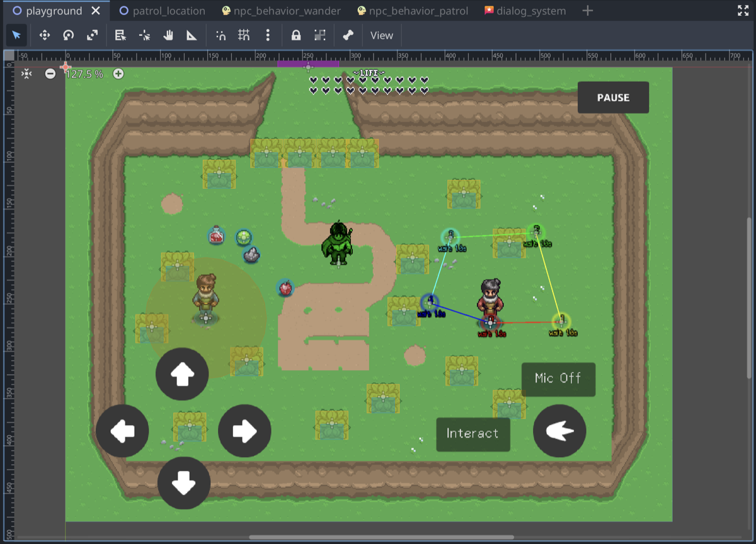The image size is (756, 544).
Task: Select the red gem item
Action: [x=285, y=288]
